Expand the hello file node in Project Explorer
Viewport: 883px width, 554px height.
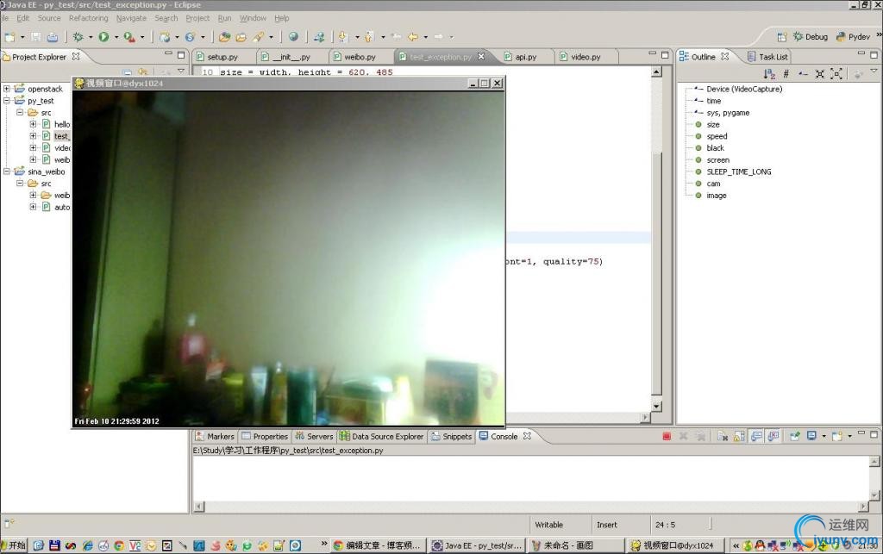[34, 124]
